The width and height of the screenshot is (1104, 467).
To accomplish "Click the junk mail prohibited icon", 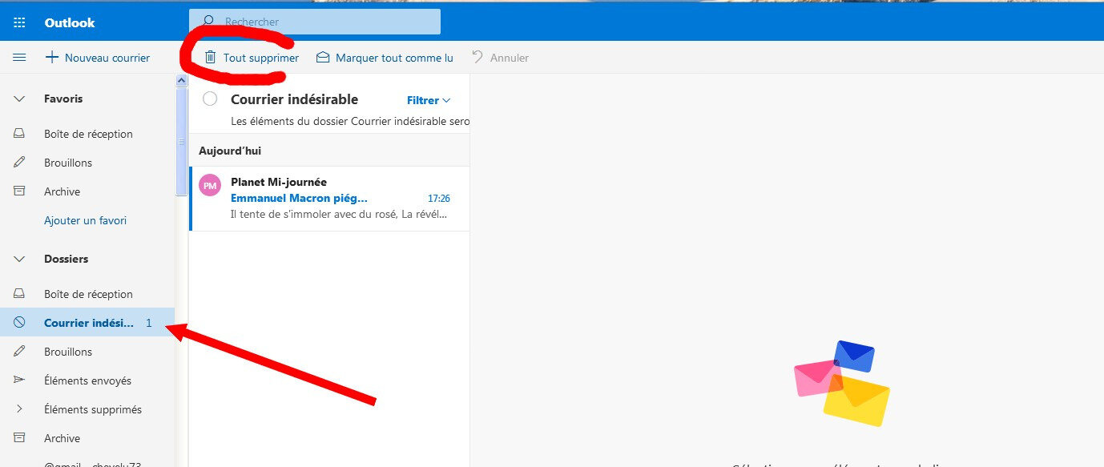I will [19, 323].
